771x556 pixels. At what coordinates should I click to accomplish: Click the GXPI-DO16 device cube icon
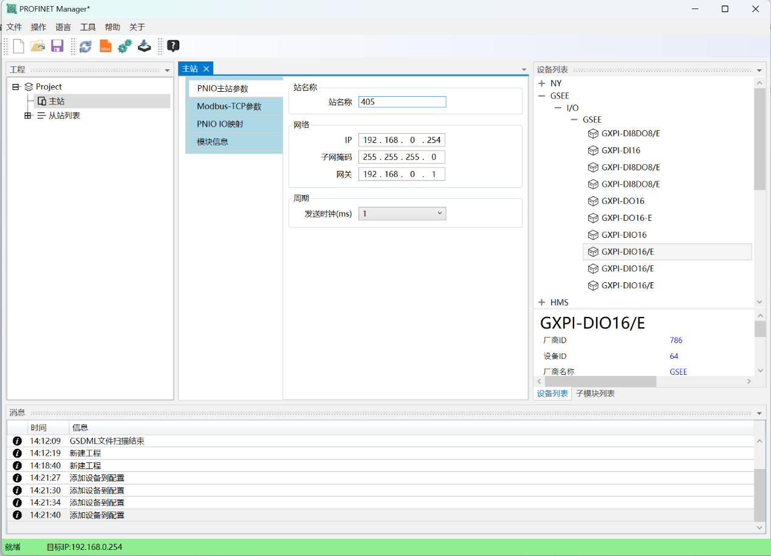point(594,201)
